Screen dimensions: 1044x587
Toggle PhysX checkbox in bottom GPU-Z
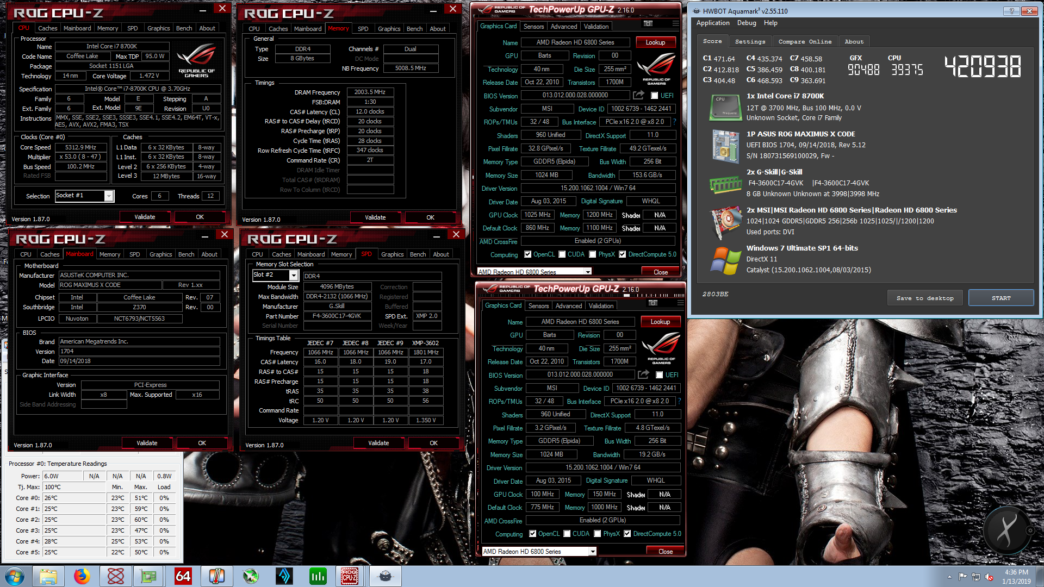pos(597,534)
